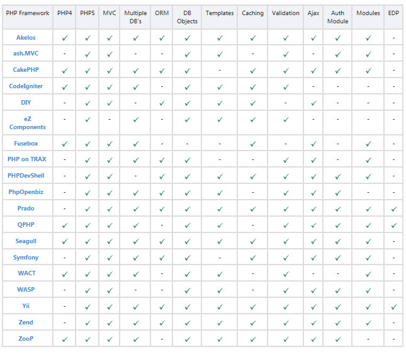Open the ash.MVC link

tap(26, 54)
